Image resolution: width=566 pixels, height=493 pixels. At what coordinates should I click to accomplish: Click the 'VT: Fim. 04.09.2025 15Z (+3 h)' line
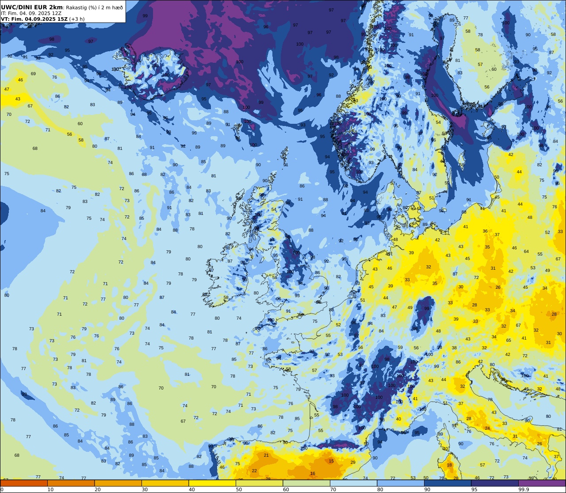click(42, 19)
